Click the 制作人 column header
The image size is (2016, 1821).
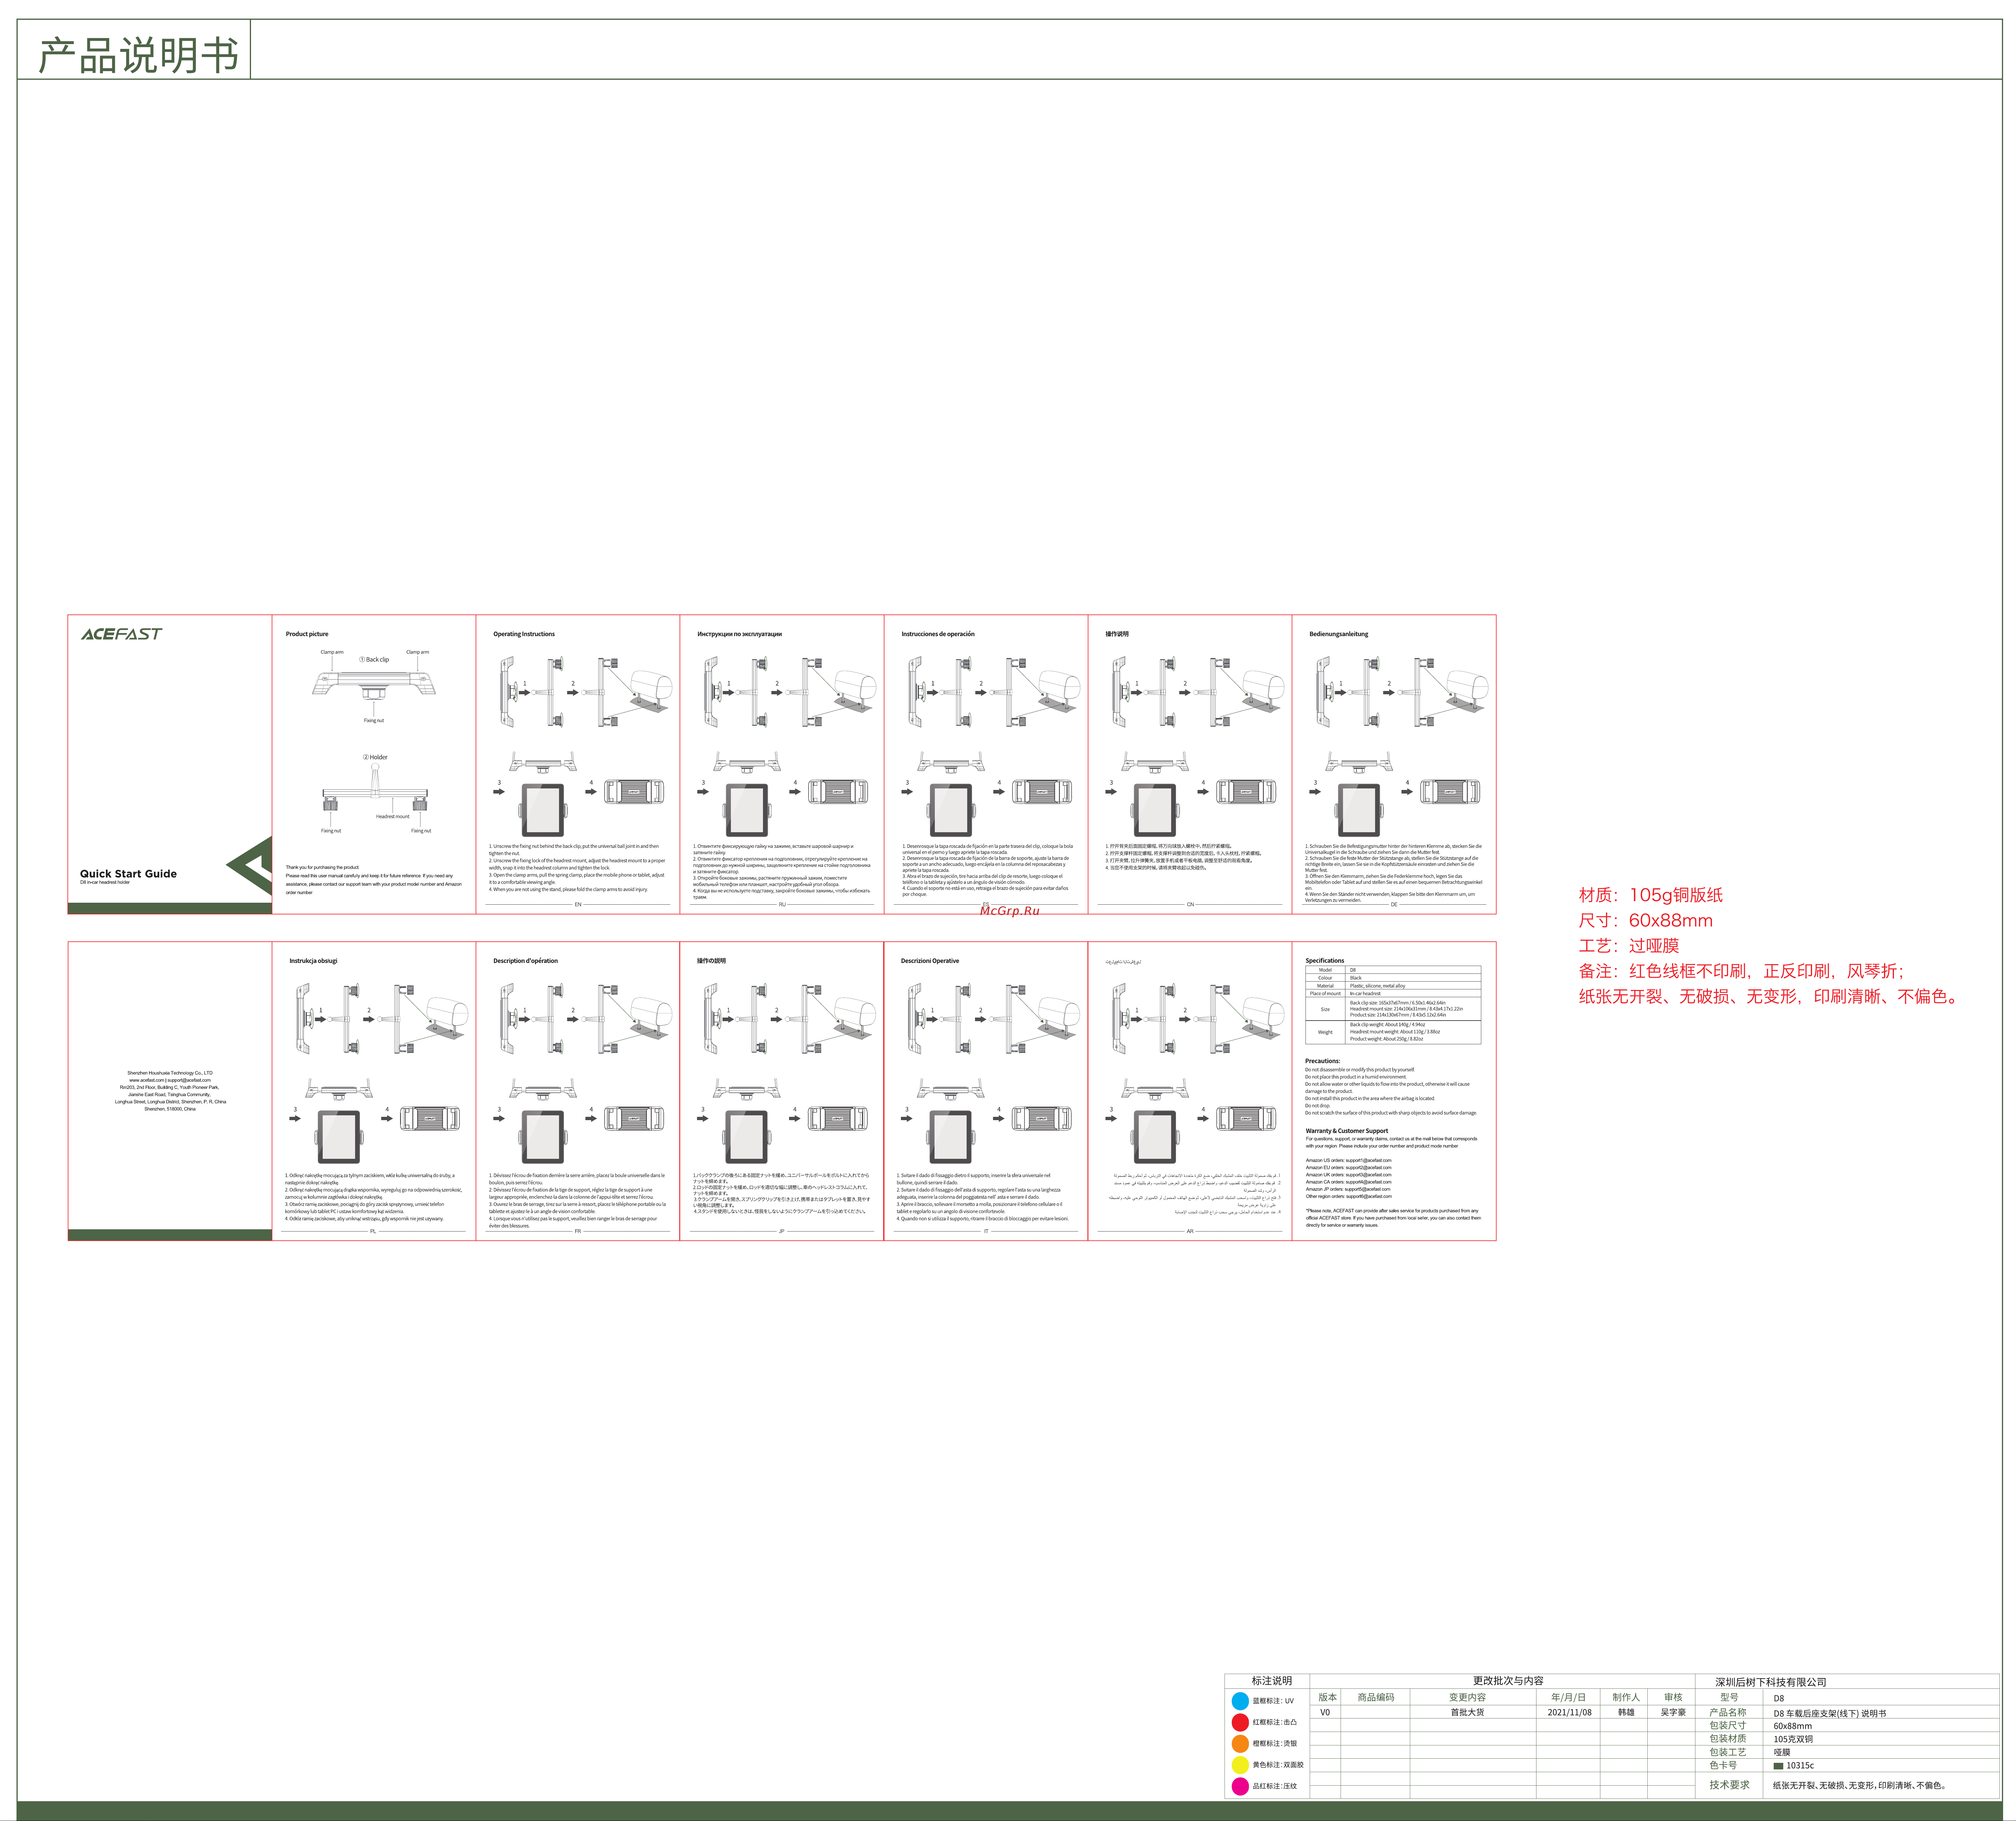point(1626,1697)
